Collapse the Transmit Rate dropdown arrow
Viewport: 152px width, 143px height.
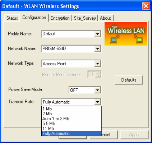click(97, 102)
